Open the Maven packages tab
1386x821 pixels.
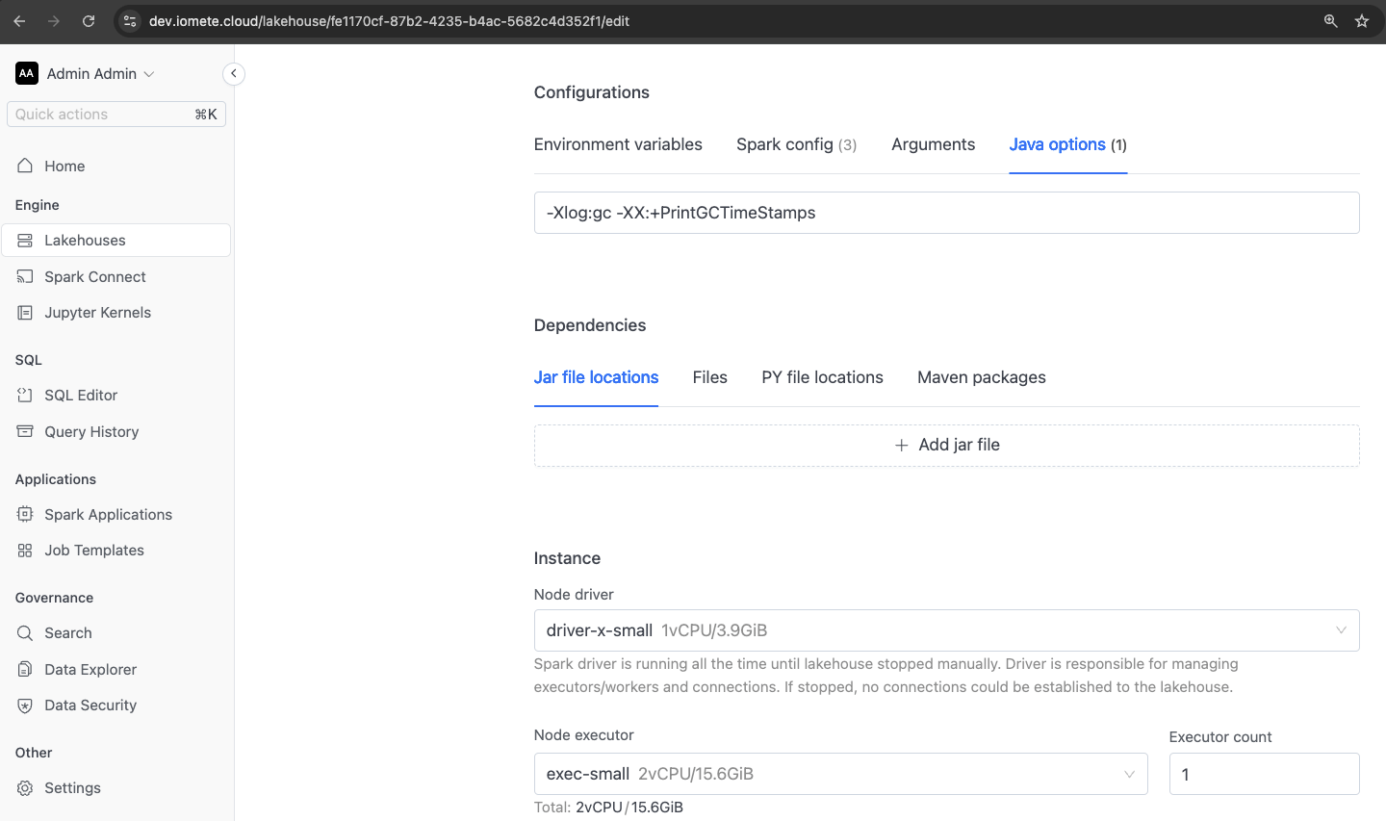(982, 377)
